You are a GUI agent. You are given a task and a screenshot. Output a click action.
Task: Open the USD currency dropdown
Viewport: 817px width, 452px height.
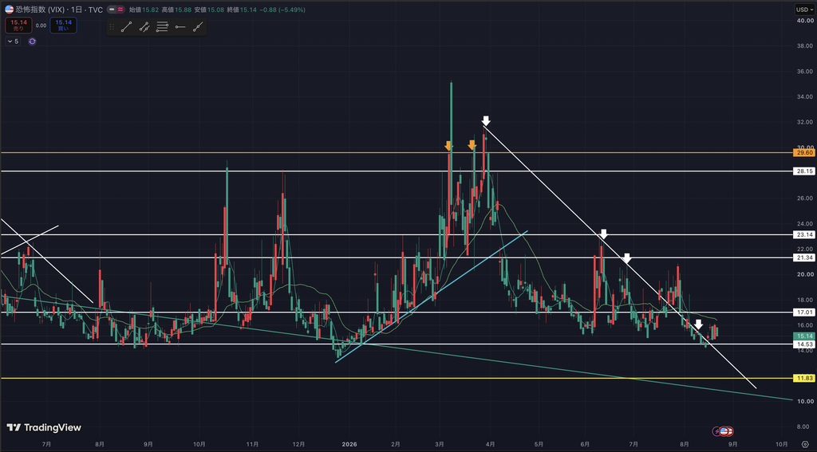tap(804, 10)
